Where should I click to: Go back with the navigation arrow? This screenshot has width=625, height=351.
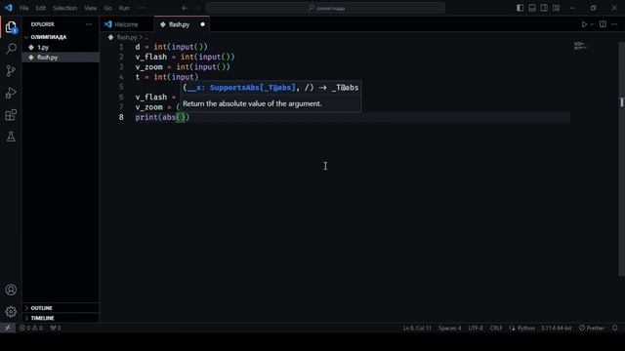185,8
